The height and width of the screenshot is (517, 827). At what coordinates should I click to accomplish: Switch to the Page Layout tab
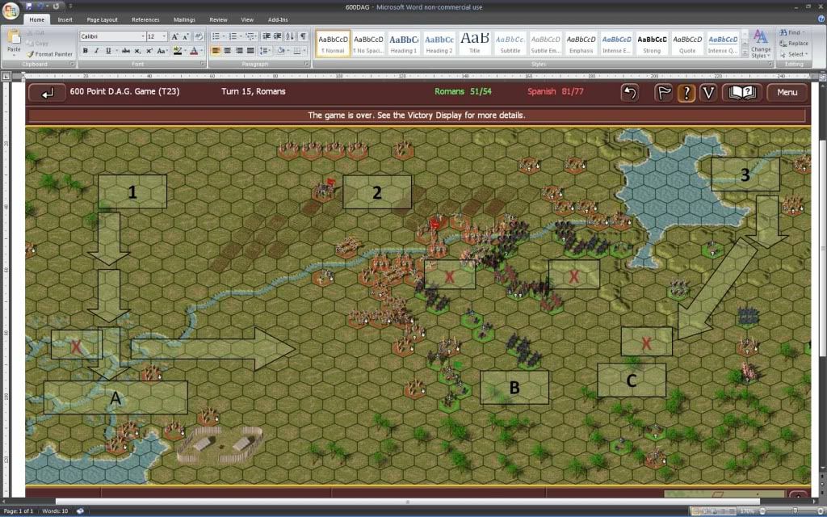pos(102,19)
